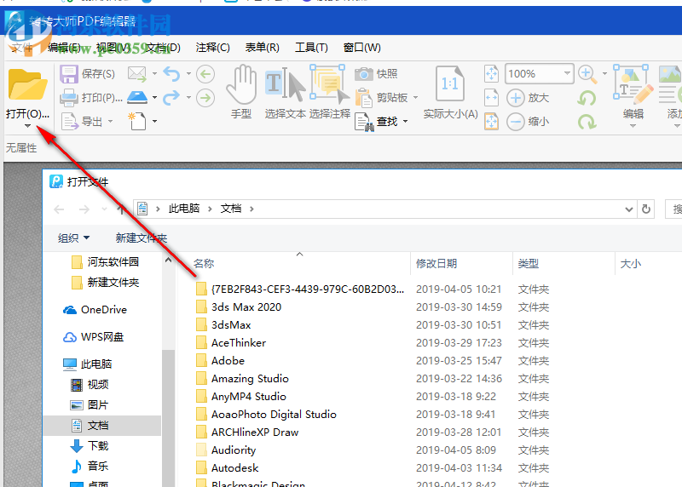Screen dimensions: 682x487
Task: Open the zoom percentage 100% combo box
Action: [x=540, y=74]
